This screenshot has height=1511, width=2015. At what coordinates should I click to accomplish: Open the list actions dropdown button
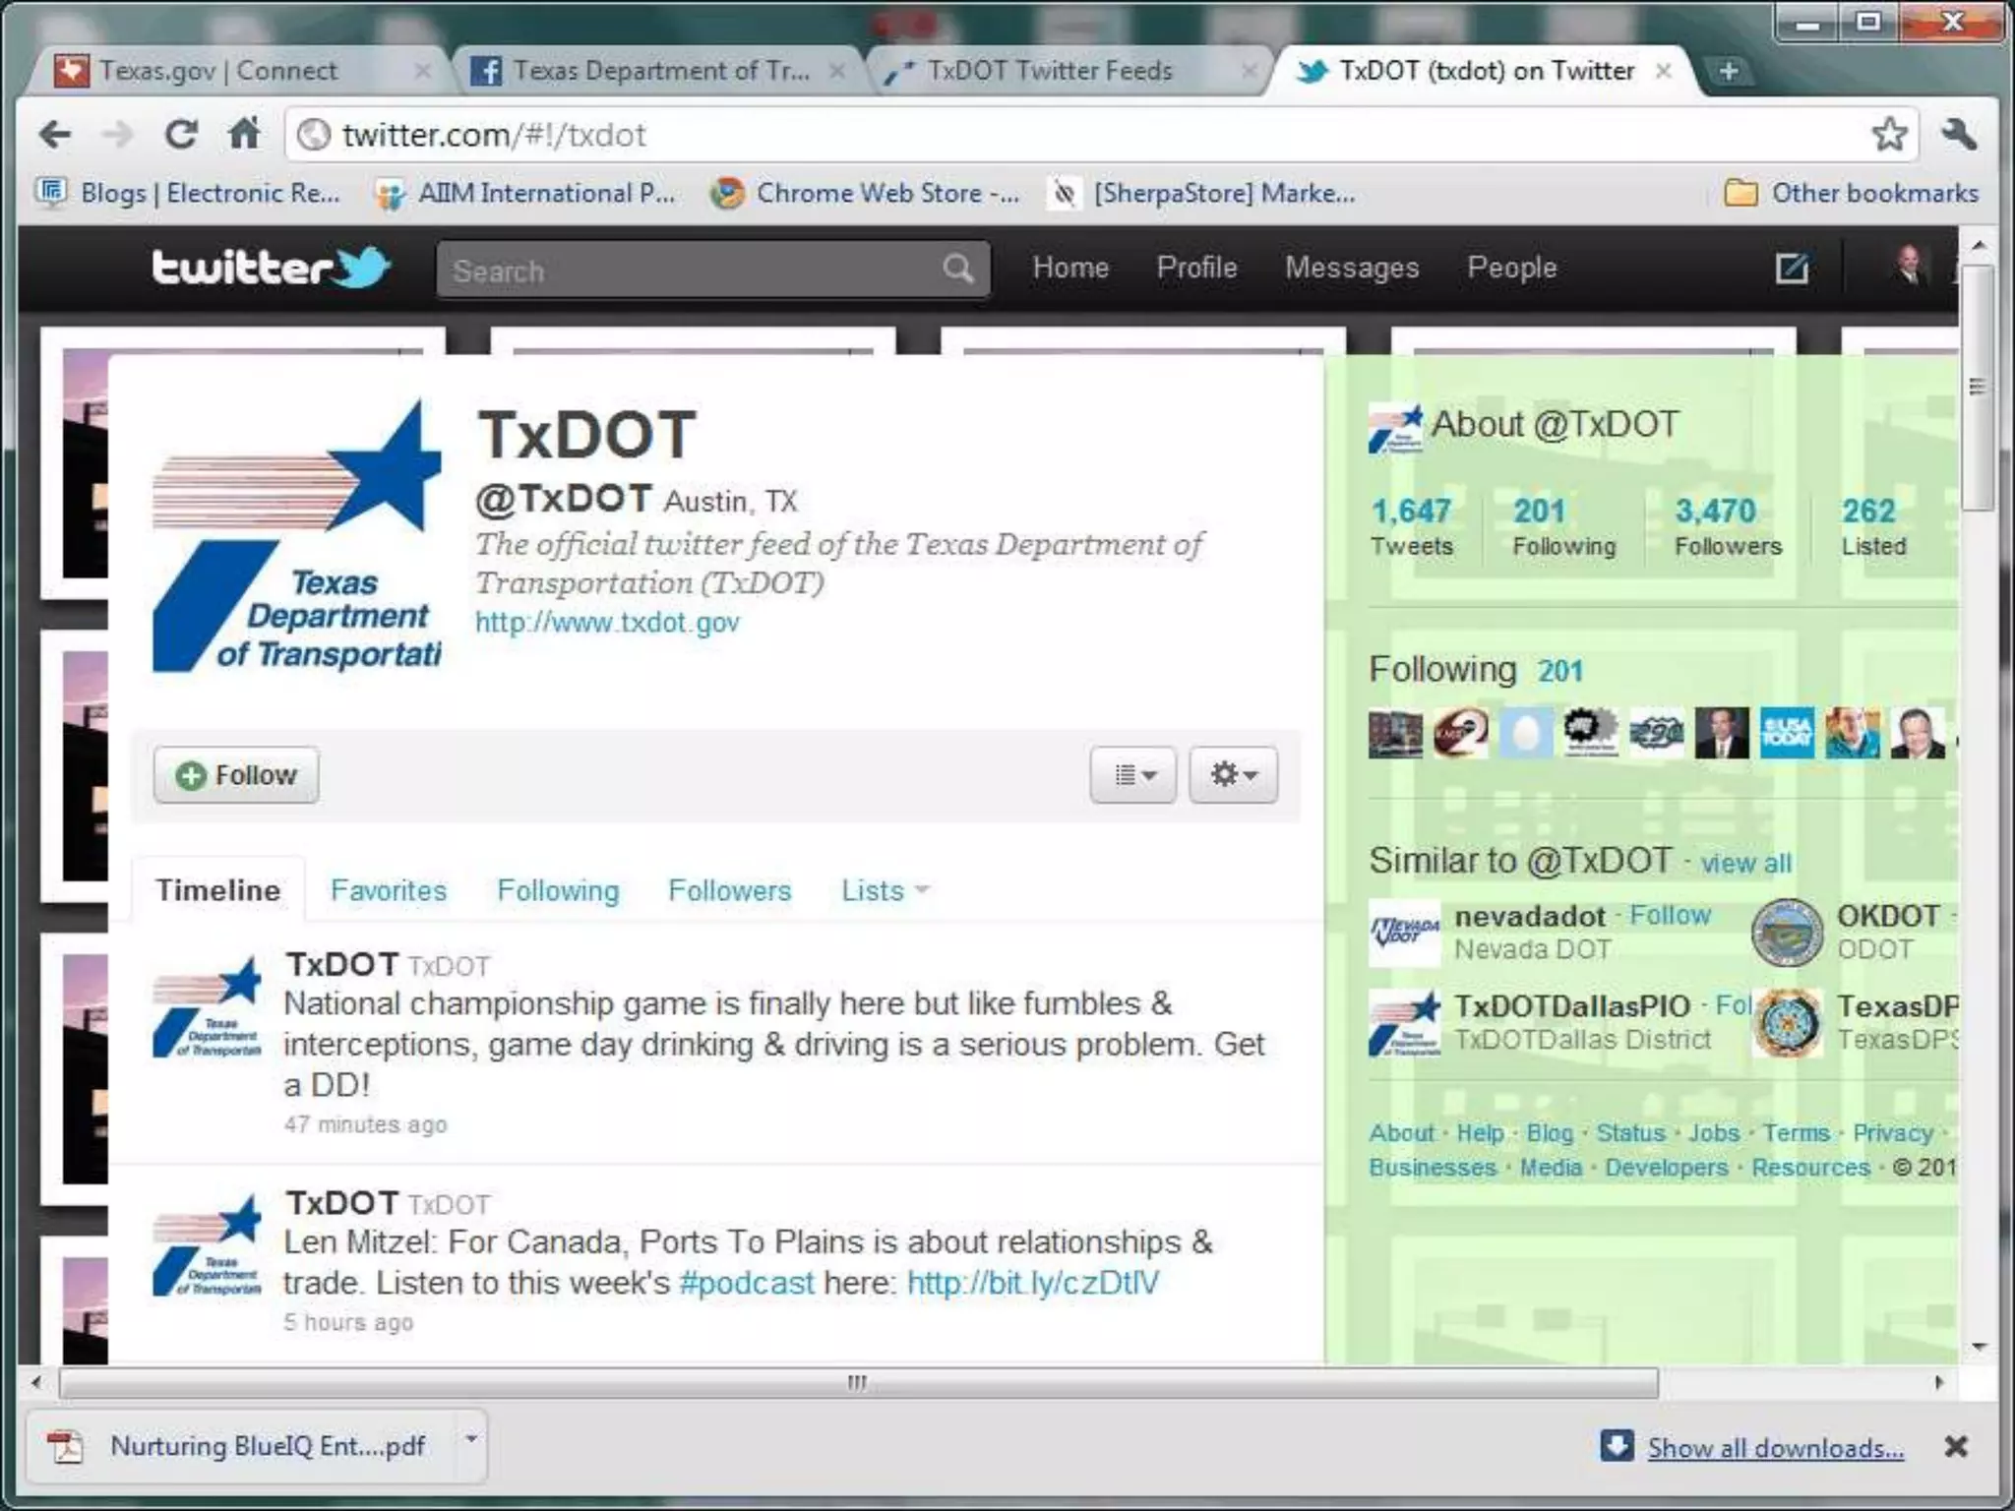1133,775
